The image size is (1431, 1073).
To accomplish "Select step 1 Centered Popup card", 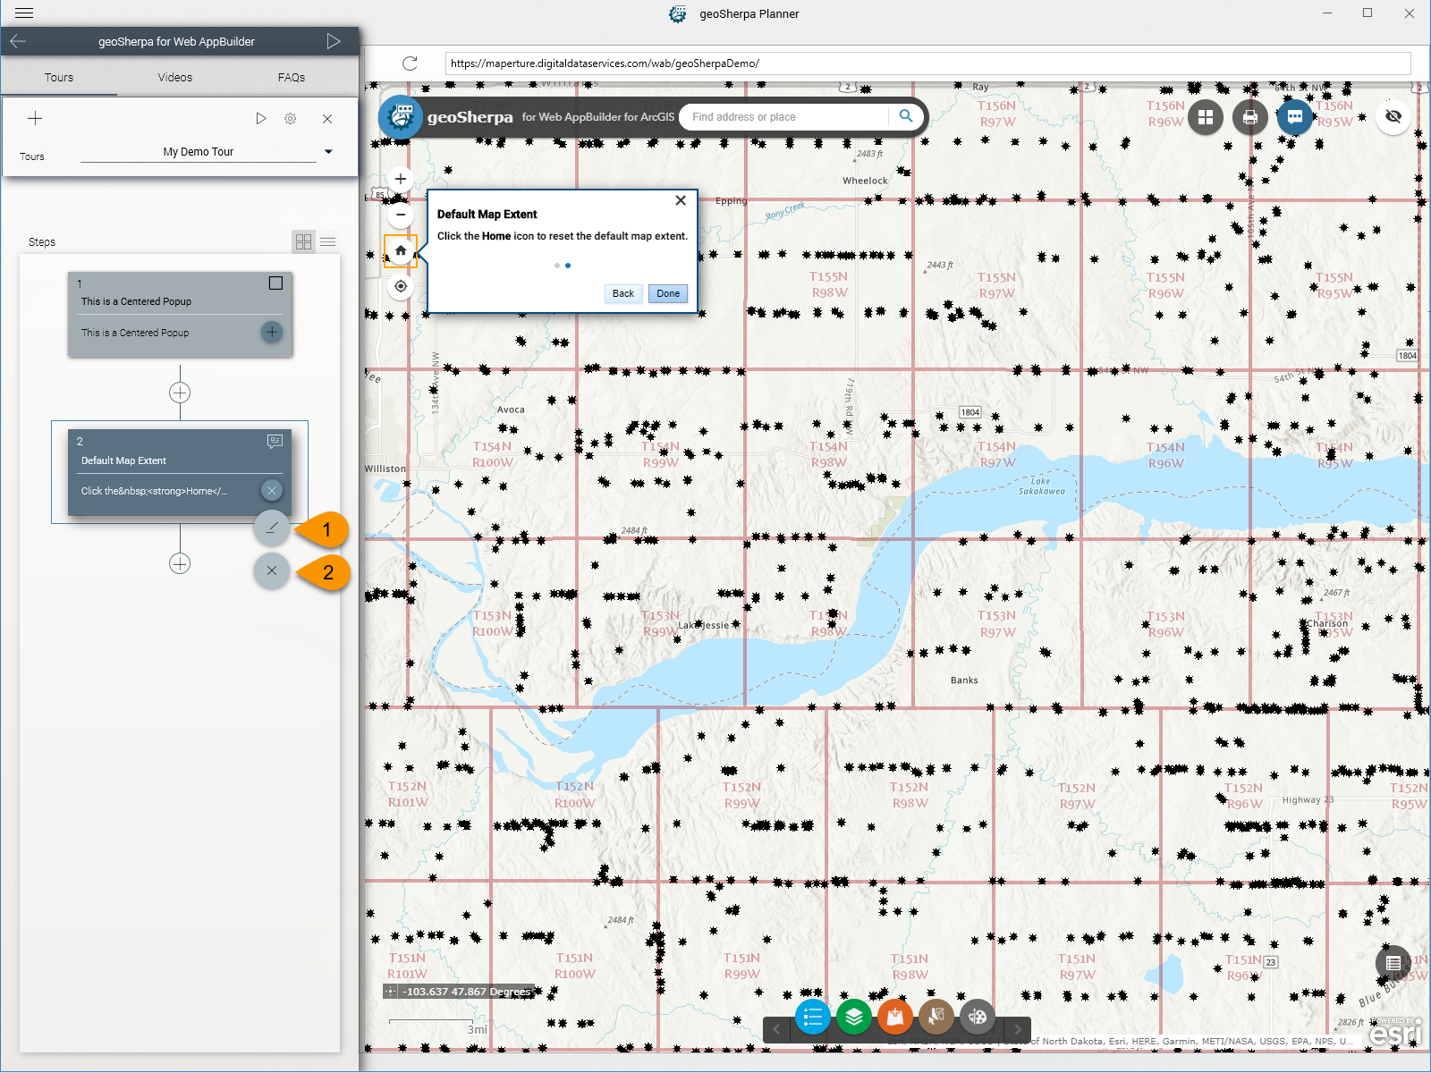I will tap(180, 315).
